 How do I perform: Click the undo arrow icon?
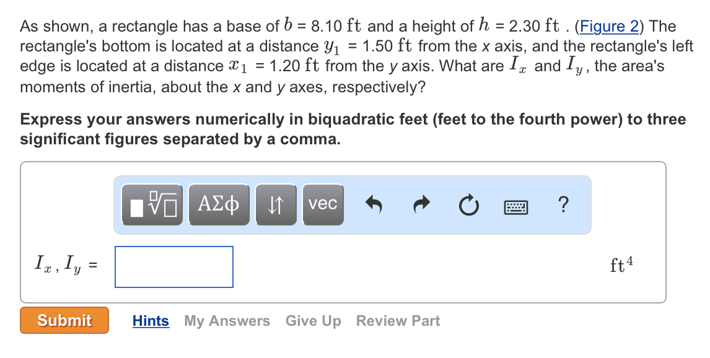pyautogui.click(x=374, y=204)
